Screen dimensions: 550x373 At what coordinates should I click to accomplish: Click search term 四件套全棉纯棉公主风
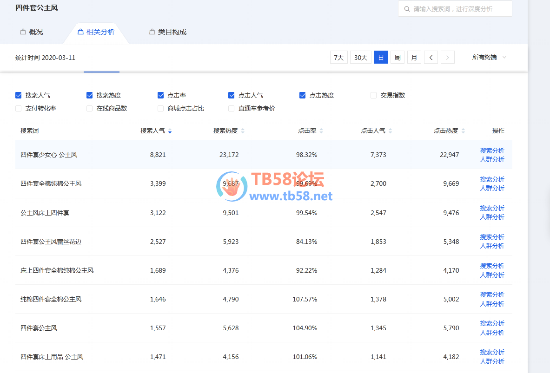pos(51,183)
